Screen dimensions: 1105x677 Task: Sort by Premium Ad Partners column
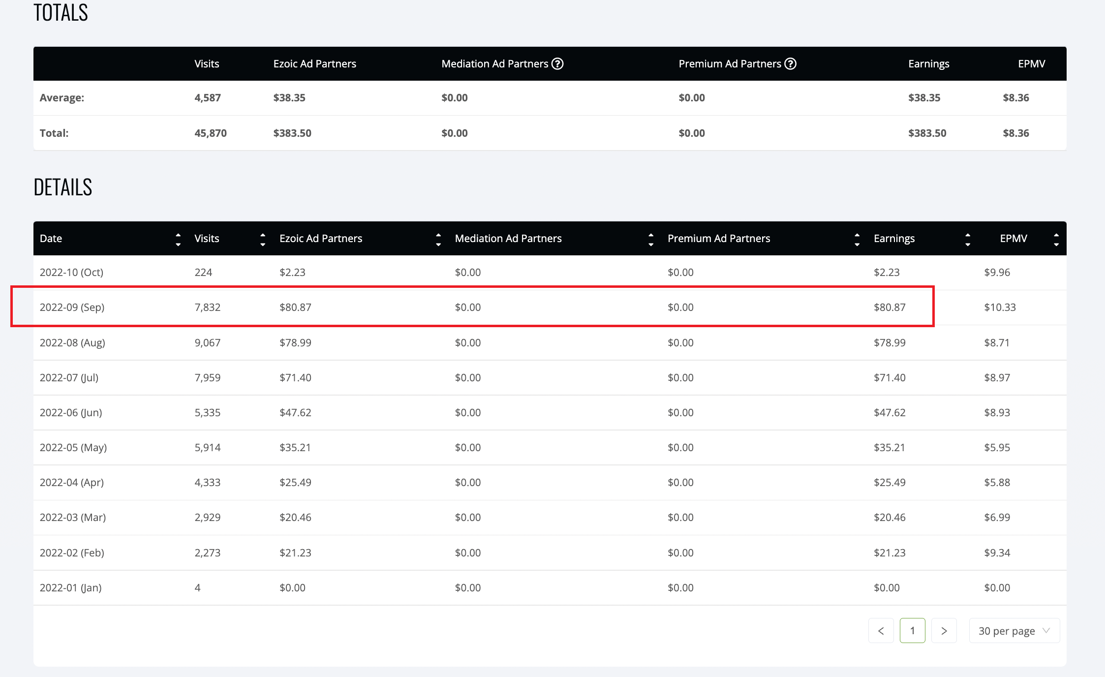click(x=857, y=240)
